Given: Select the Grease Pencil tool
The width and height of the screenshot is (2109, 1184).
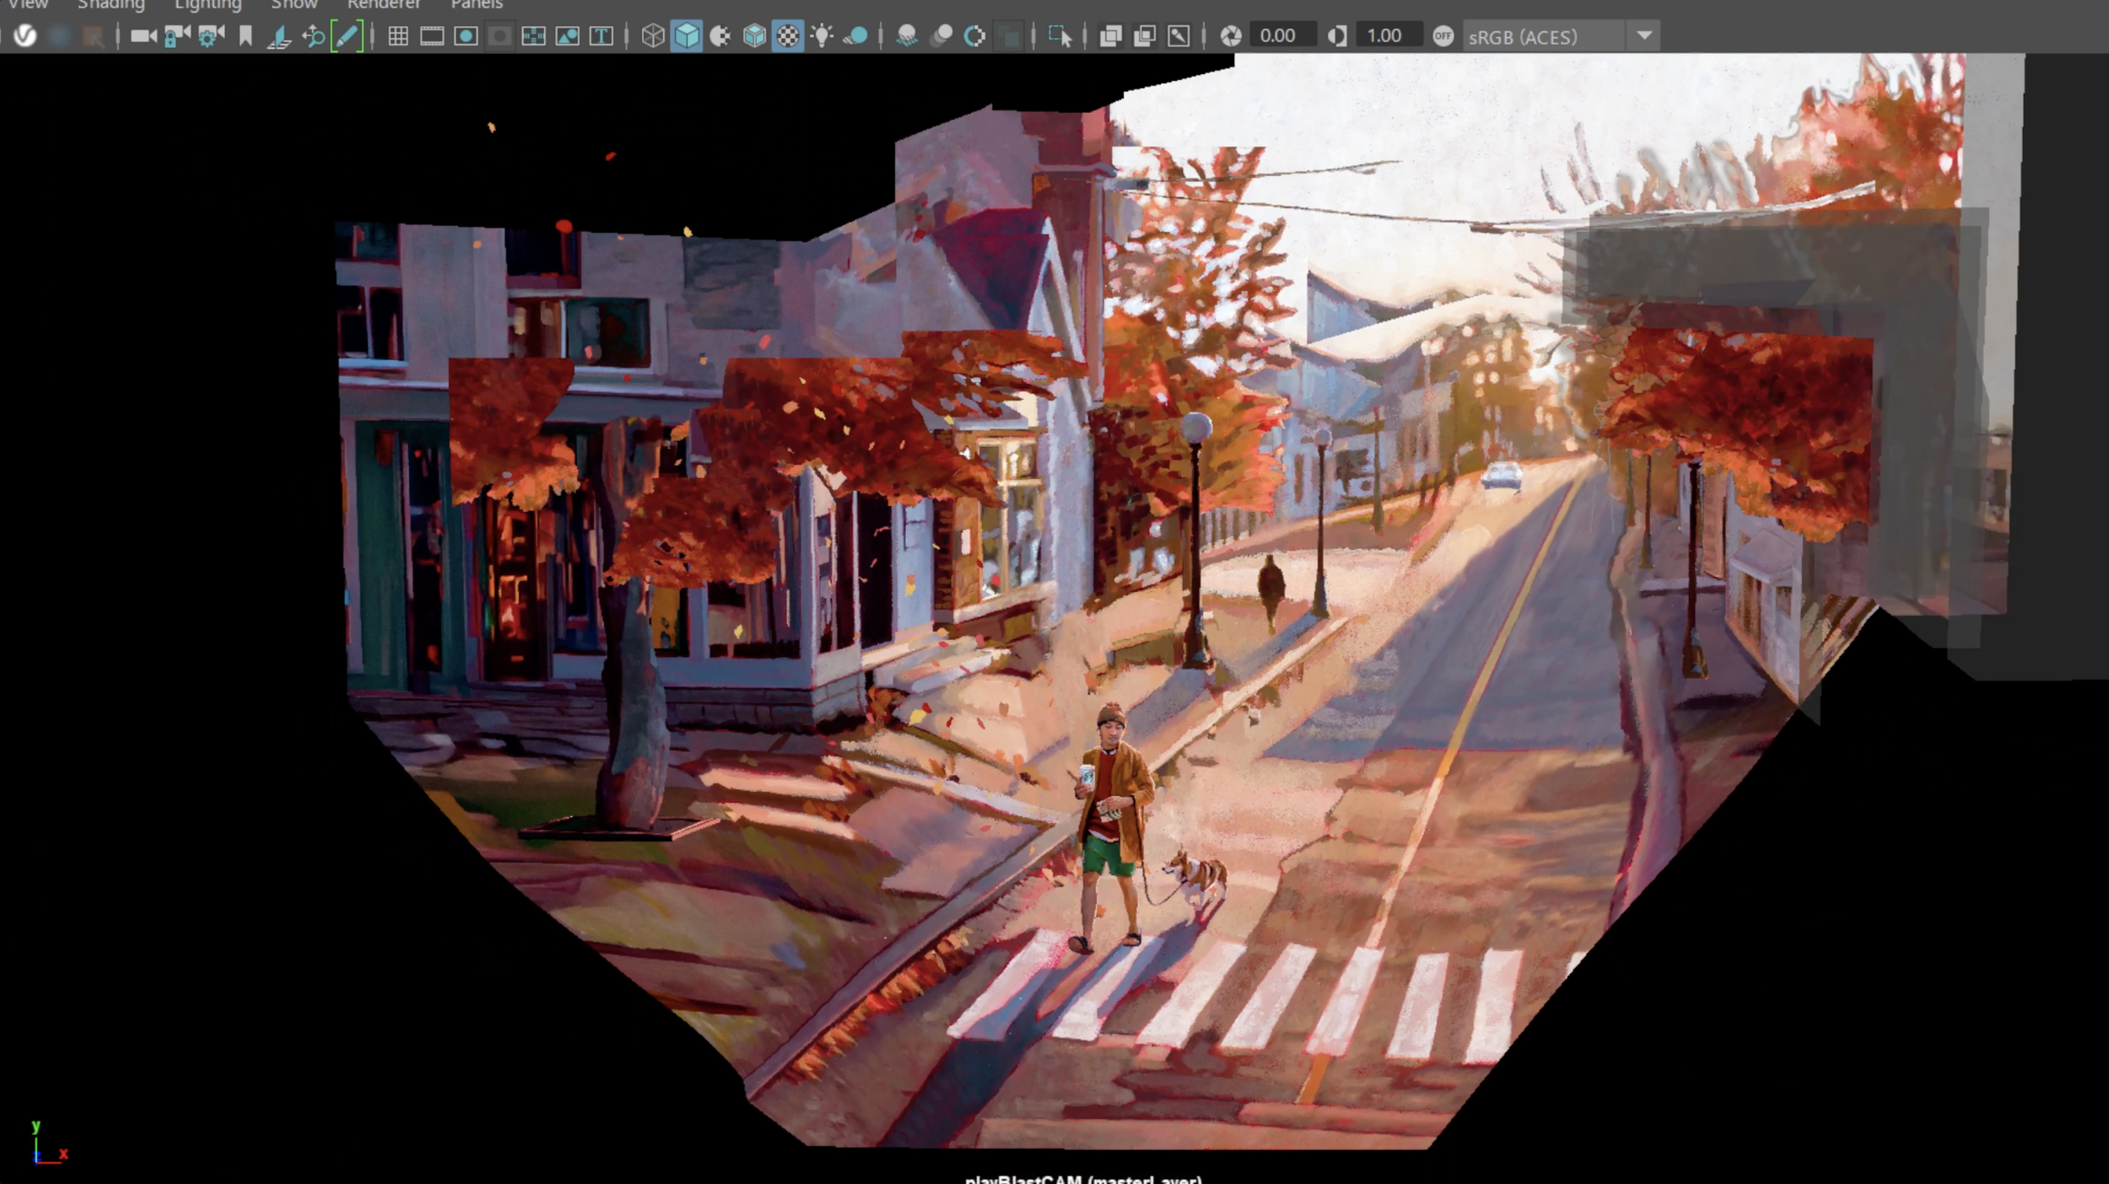Looking at the screenshot, I should [347, 36].
